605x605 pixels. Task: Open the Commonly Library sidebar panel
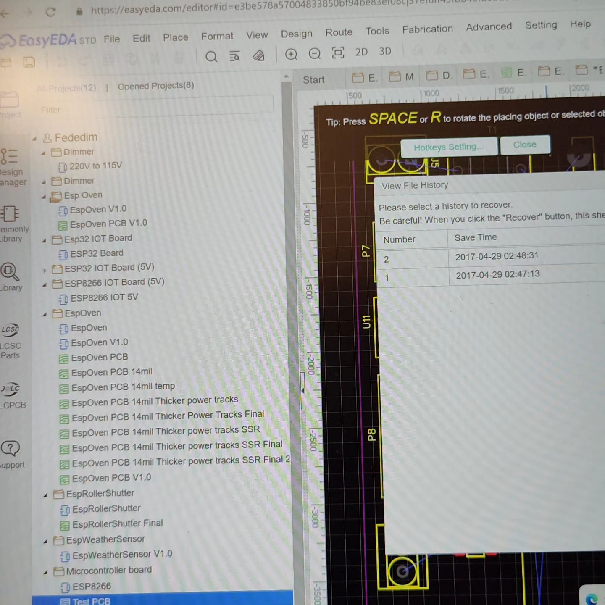pyautogui.click(x=13, y=224)
